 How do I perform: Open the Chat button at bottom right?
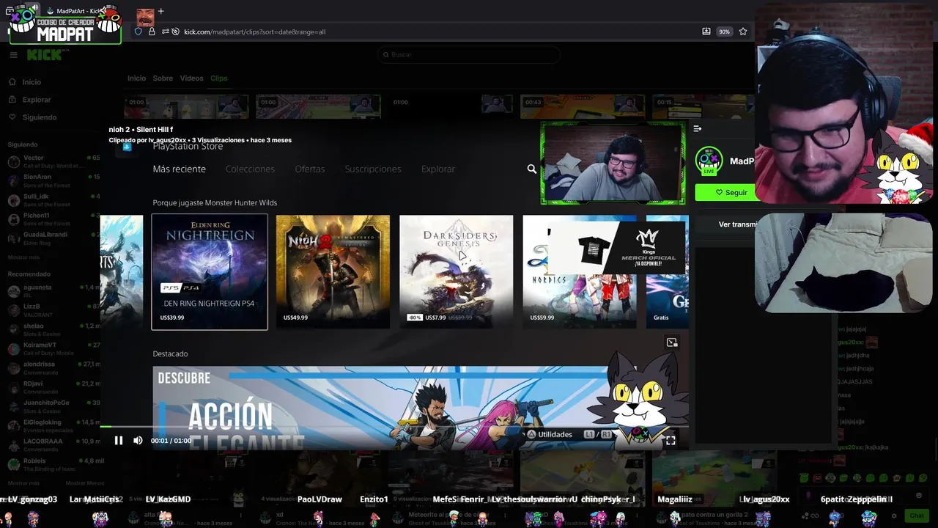(917, 516)
